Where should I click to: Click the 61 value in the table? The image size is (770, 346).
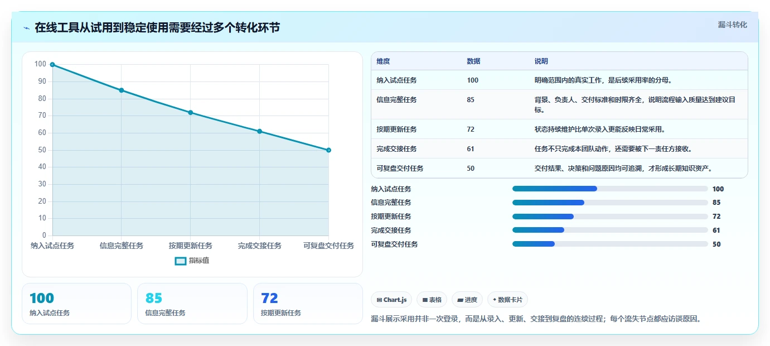(x=471, y=149)
